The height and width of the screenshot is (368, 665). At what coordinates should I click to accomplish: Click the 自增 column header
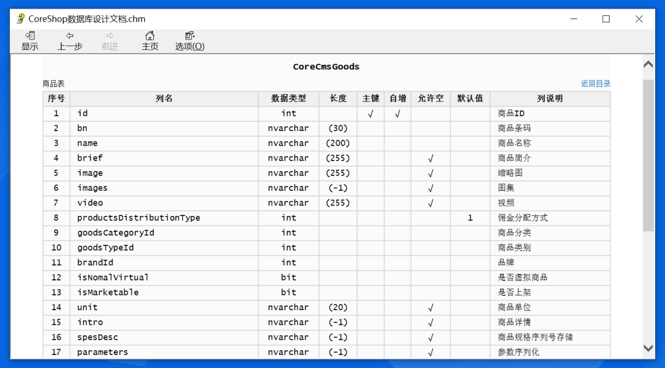(x=398, y=98)
